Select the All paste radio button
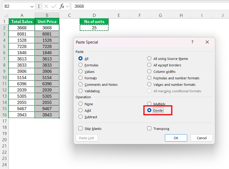Viewport: 229px width, 169px height. (80, 59)
